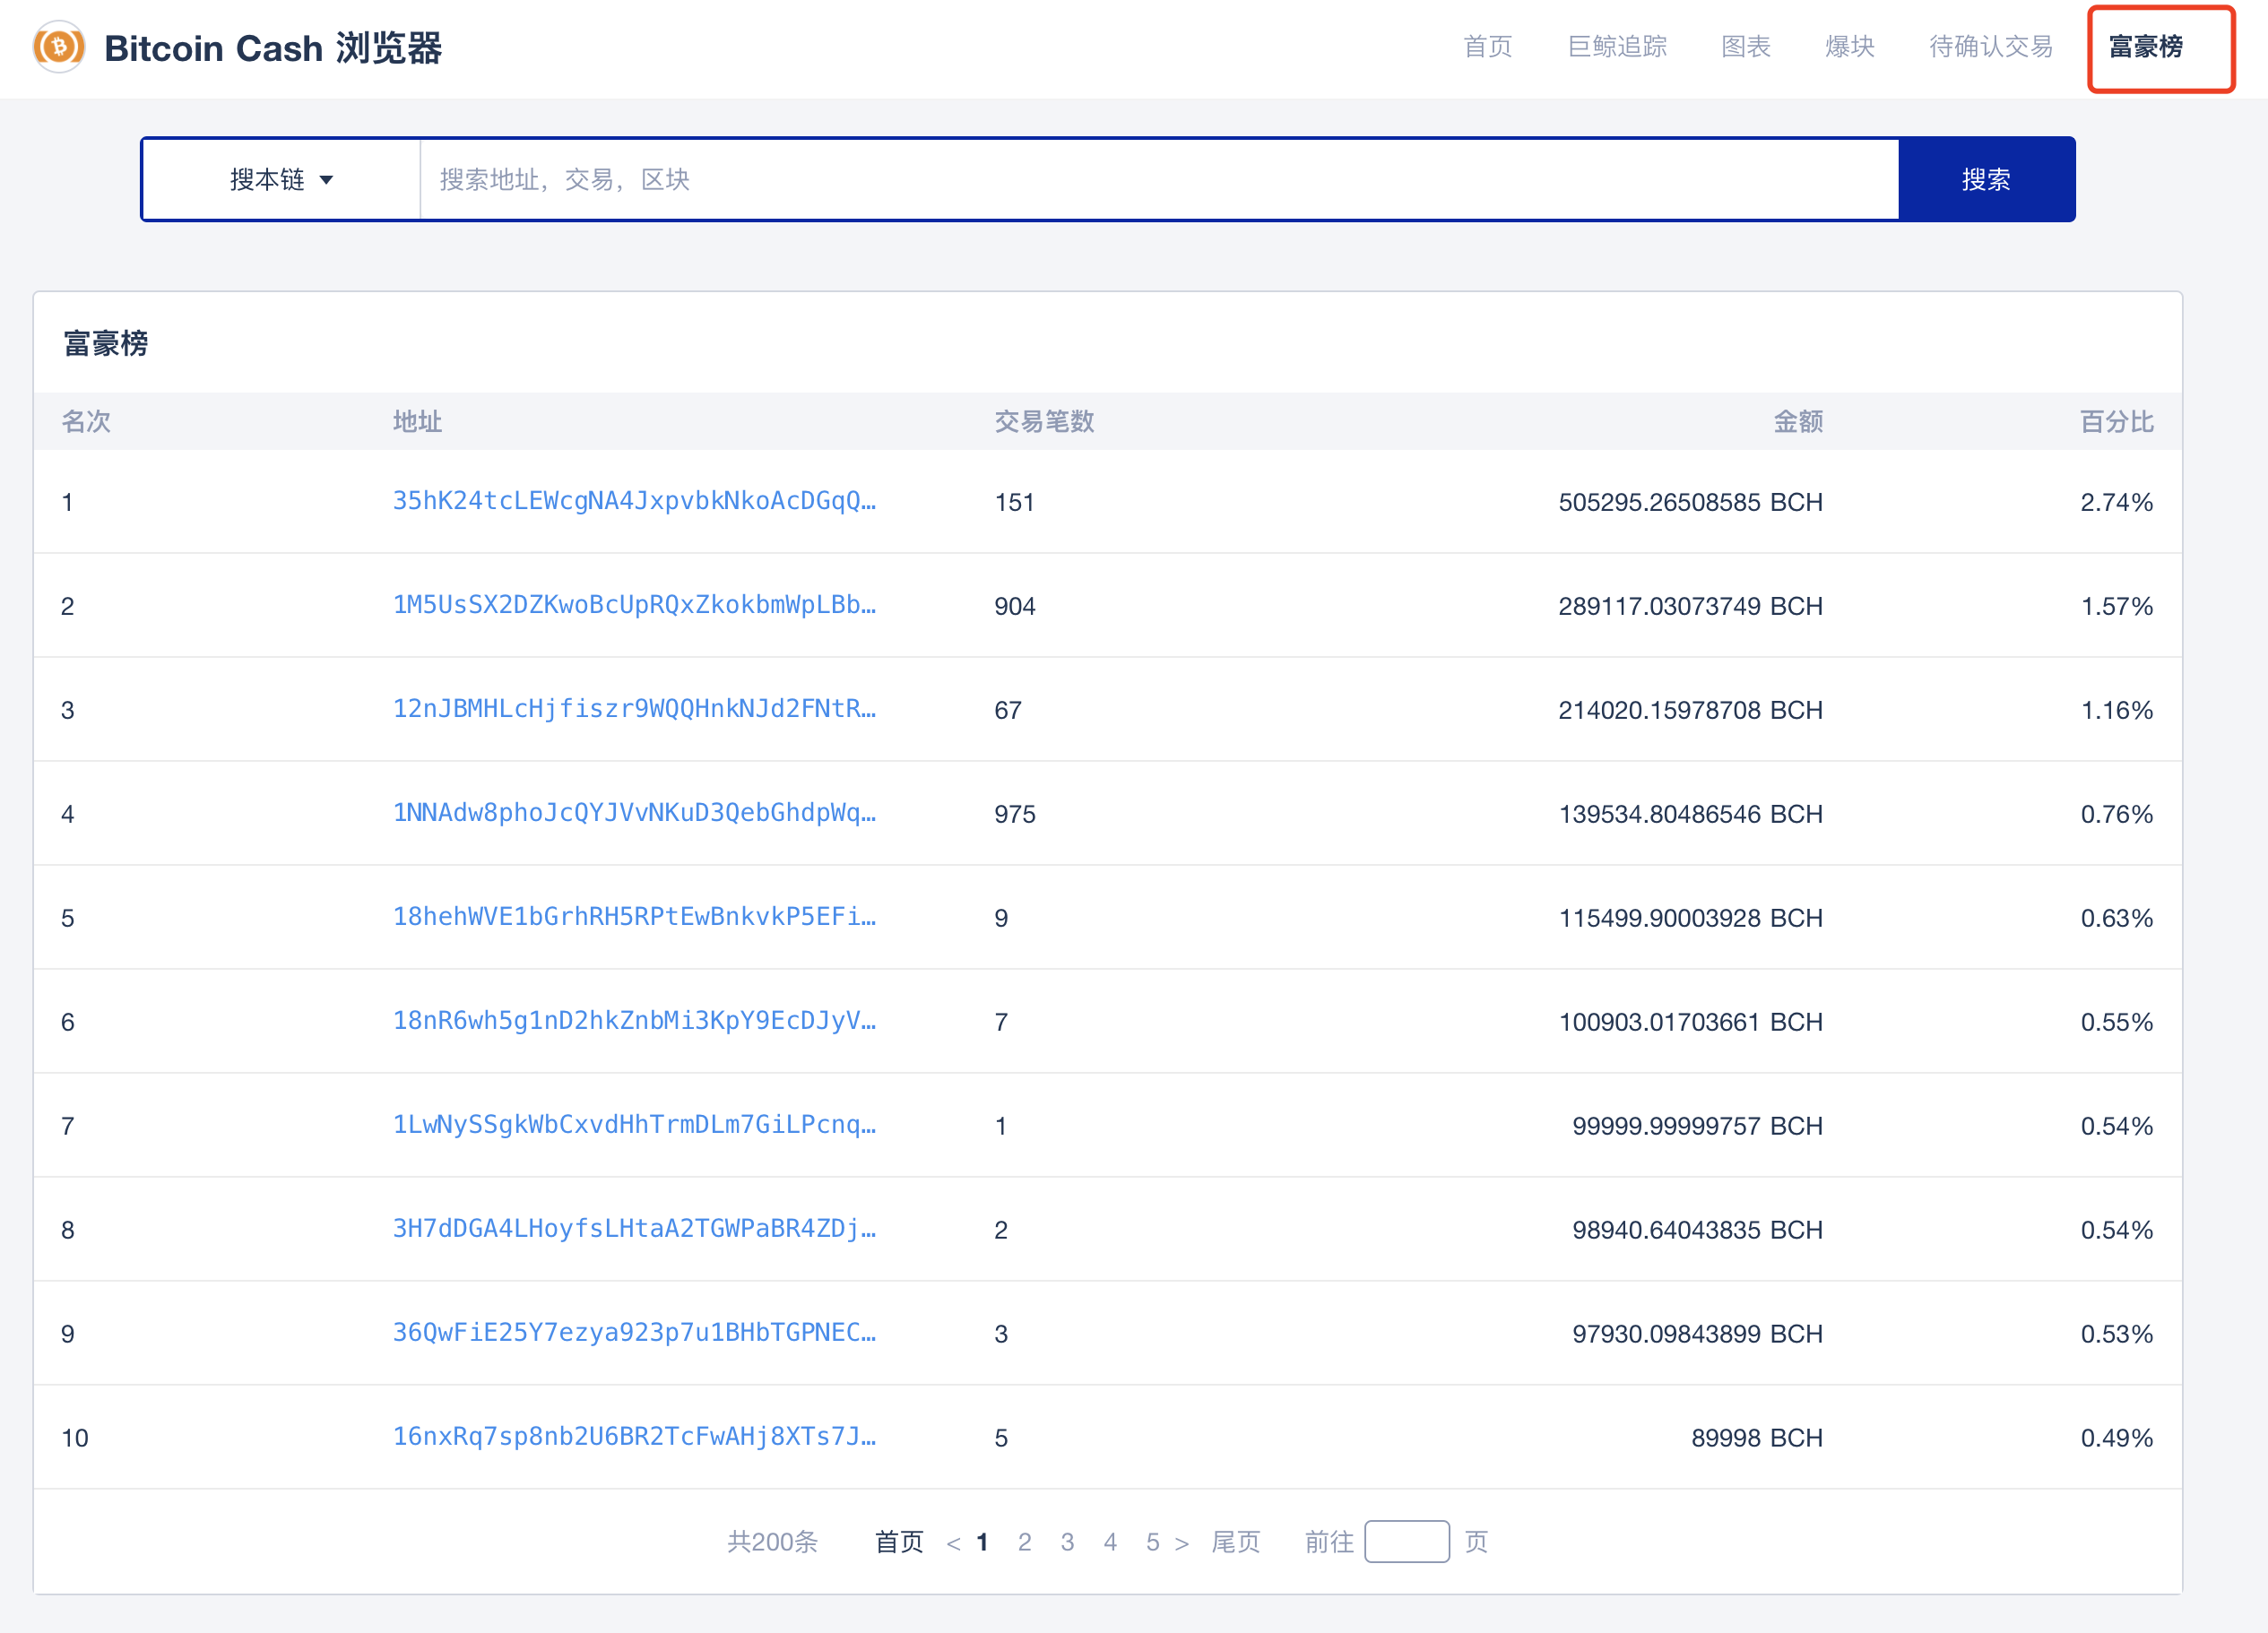
Task: Click the next page > arrow
Action: 1182,1543
